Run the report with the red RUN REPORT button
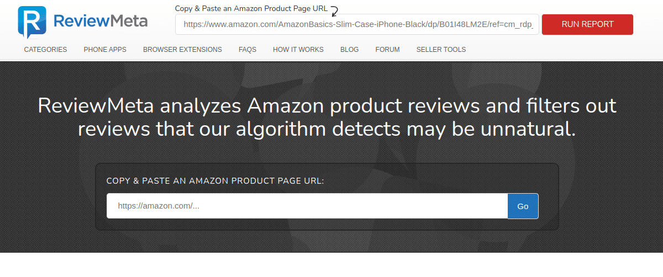The image size is (663, 277). pos(587,24)
